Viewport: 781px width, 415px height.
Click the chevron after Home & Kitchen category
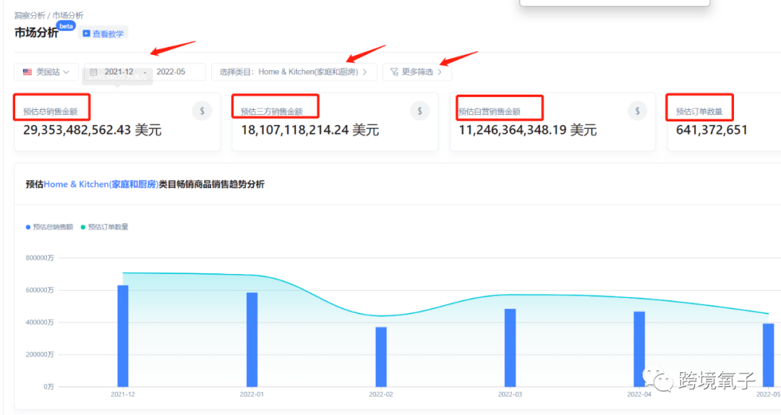pos(364,72)
